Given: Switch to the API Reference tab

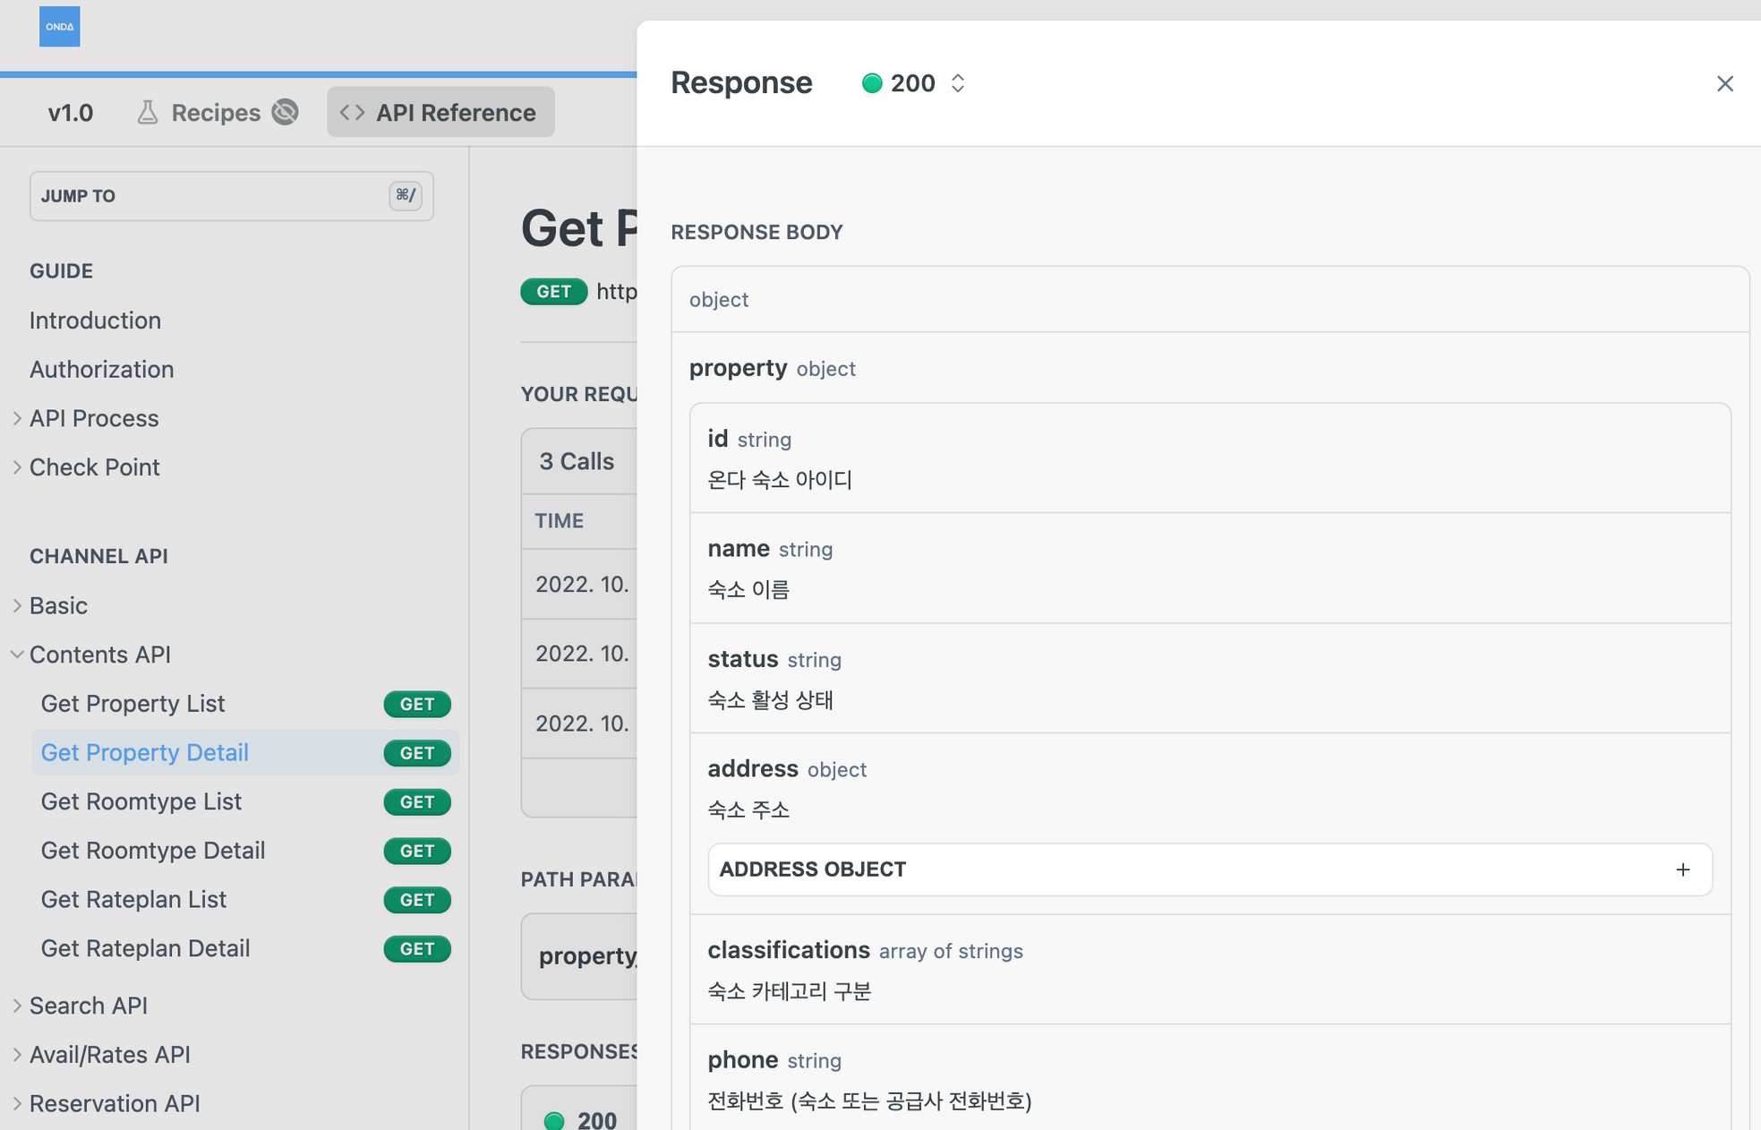Looking at the screenshot, I should point(440,112).
